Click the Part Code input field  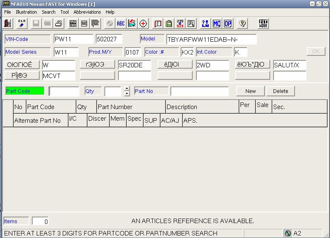click(x=64, y=91)
